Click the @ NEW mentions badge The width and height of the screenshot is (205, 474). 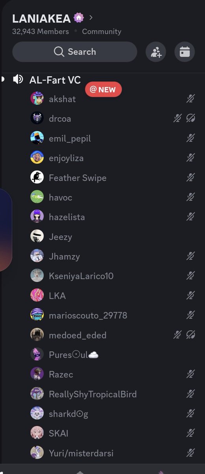click(103, 89)
